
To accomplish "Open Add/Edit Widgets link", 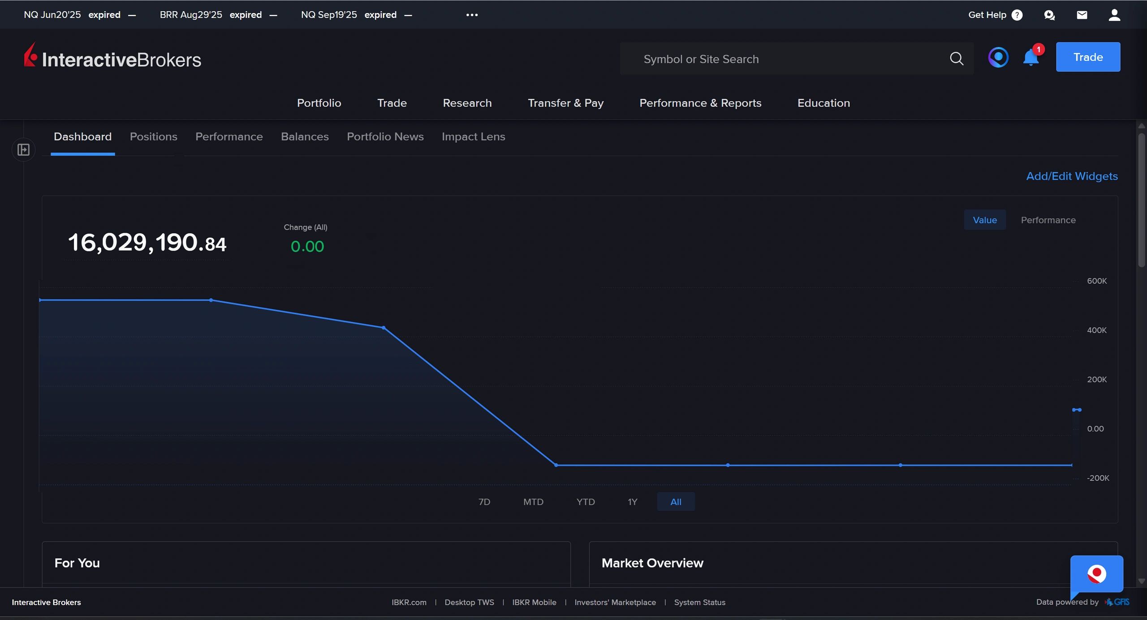I will (x=1071, y=176).
